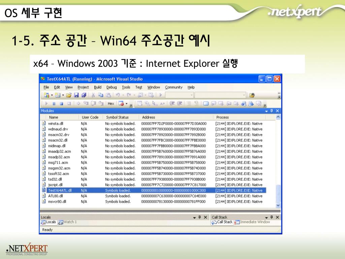Click the Modules list scrollbar thumb
345x259 pixels.
[x=278, y=193]
